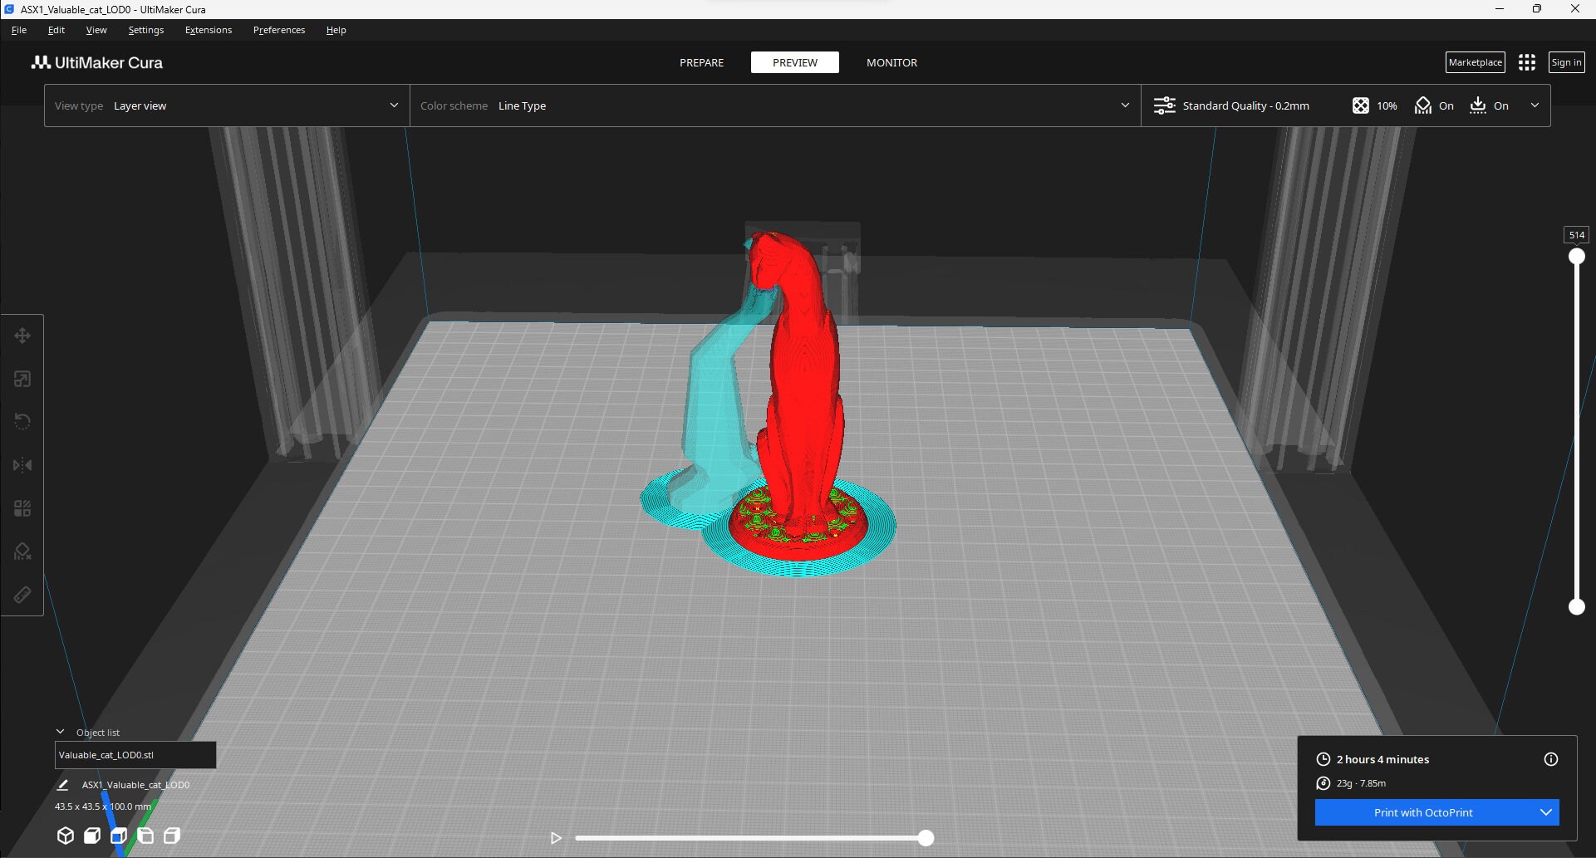Click Print with OctoPrint

[x=1424, y=812]
